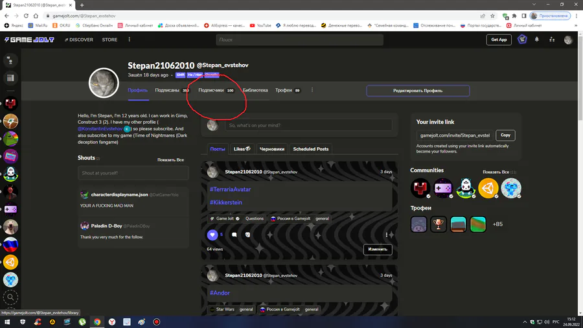
Task: Open the #Kikkerstein hashtag
Action: 225,202
